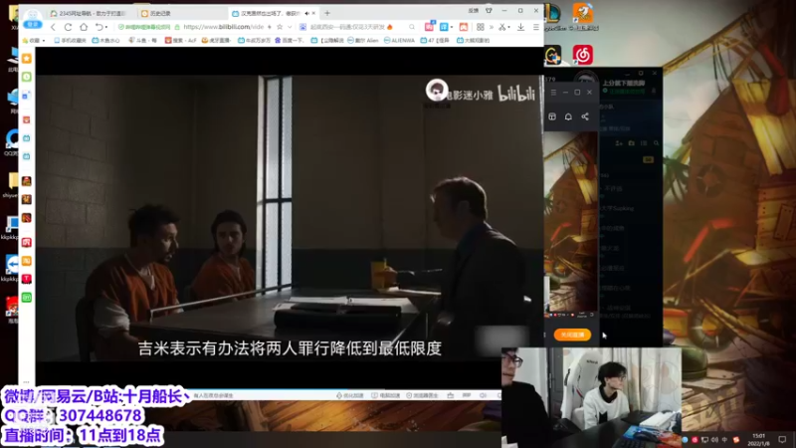The image size is (796, 448).
Task: Open the taskbar clock showing 15:01
Action: [758, 439]
